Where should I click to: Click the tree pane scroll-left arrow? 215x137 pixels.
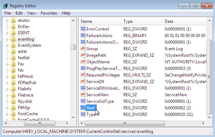coord(6,123)
